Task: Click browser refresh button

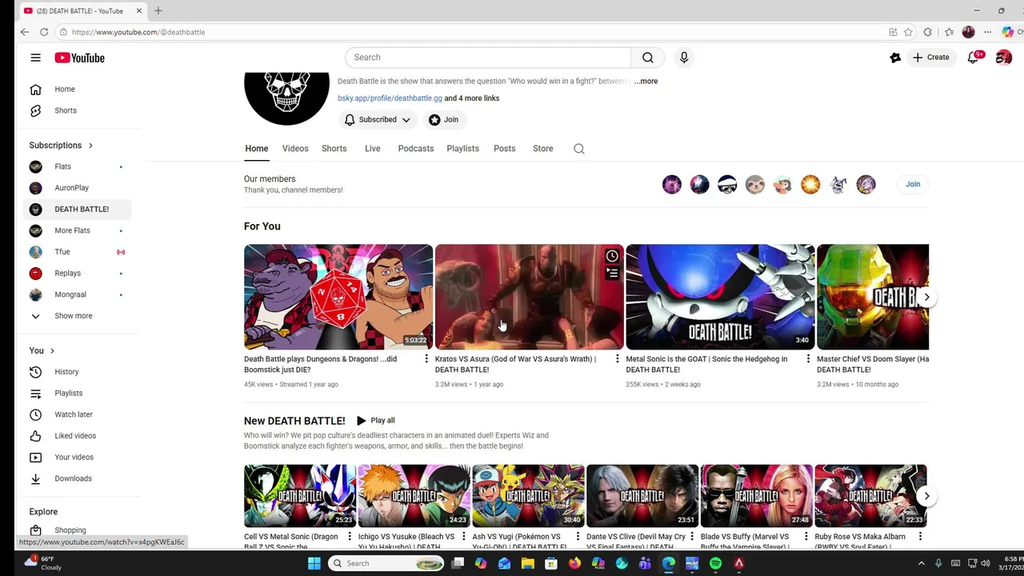Action: click(x=44, y=32)
